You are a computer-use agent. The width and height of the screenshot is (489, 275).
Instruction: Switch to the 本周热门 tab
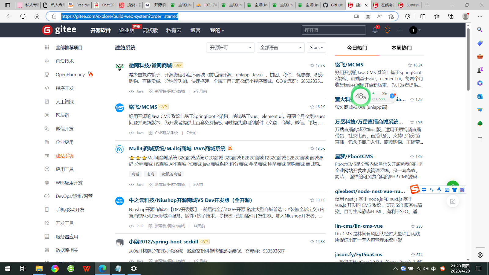(401, 48)
